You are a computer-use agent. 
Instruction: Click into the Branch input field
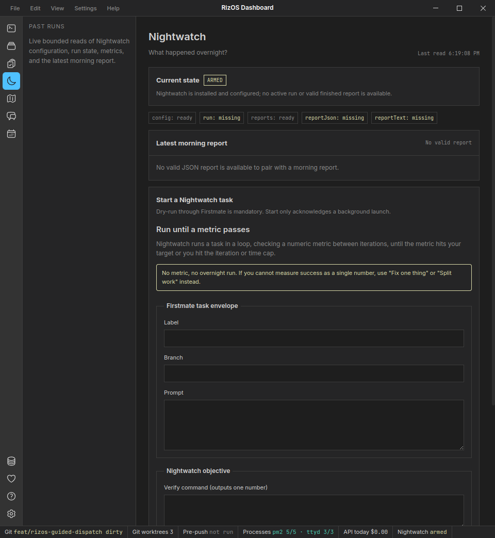[x=314, y=373]
